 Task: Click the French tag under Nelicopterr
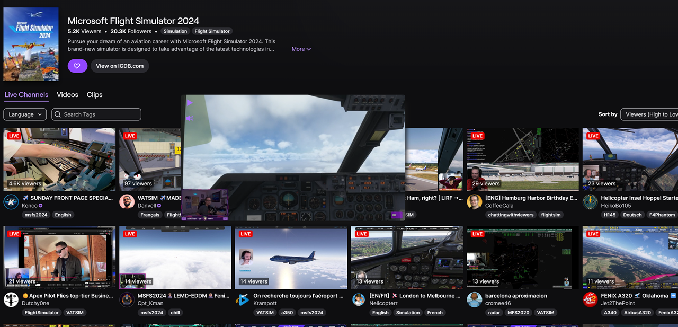[x=435, y=313]
